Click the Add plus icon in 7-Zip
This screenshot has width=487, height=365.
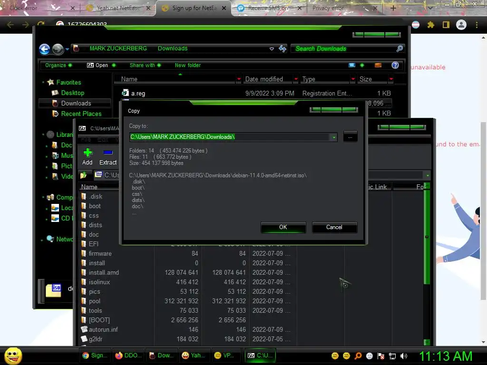[88, 153]
